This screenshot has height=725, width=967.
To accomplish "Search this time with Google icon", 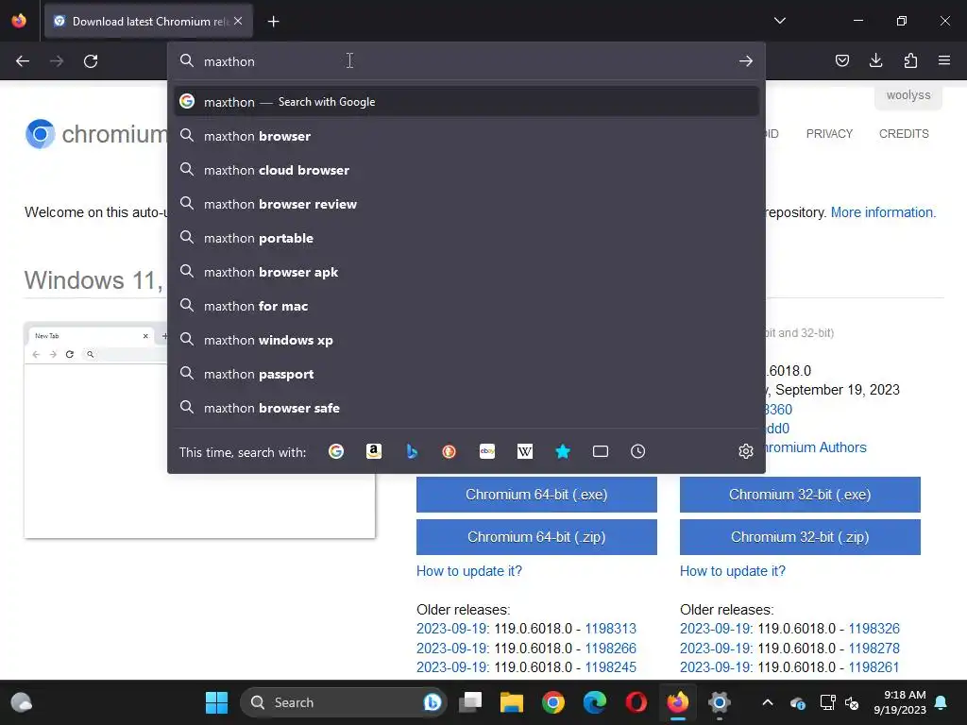I will 336,452.
